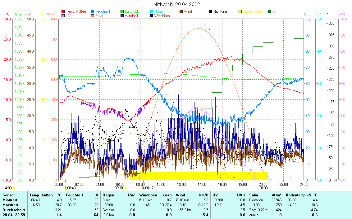Click the MaxWert row label
Image resolution: width=352 pixels, height=219 pixels.
(10, 205)
